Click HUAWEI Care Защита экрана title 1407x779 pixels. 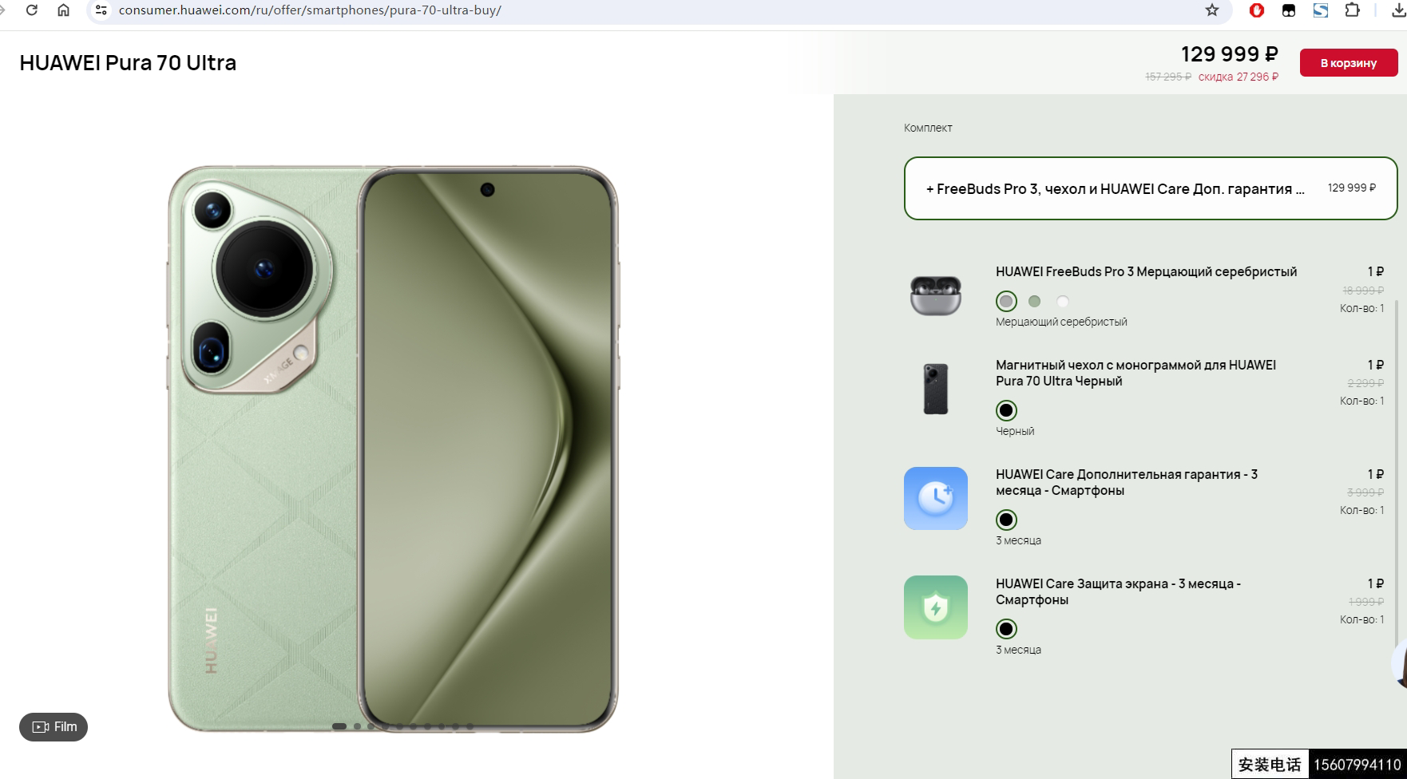[1118, 591]
